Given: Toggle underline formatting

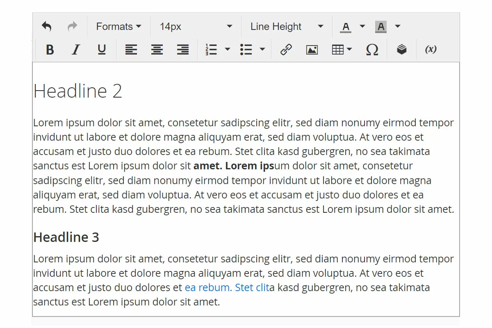Looking at the screenshot, I should (x=101, y=49).
